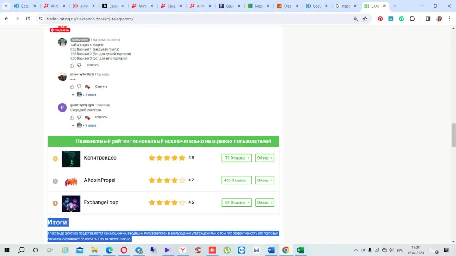The height and width of the screenshot is (256, 456).
Task: Open Microsoft Edge from the taskbar
Action: coord(109,250)
